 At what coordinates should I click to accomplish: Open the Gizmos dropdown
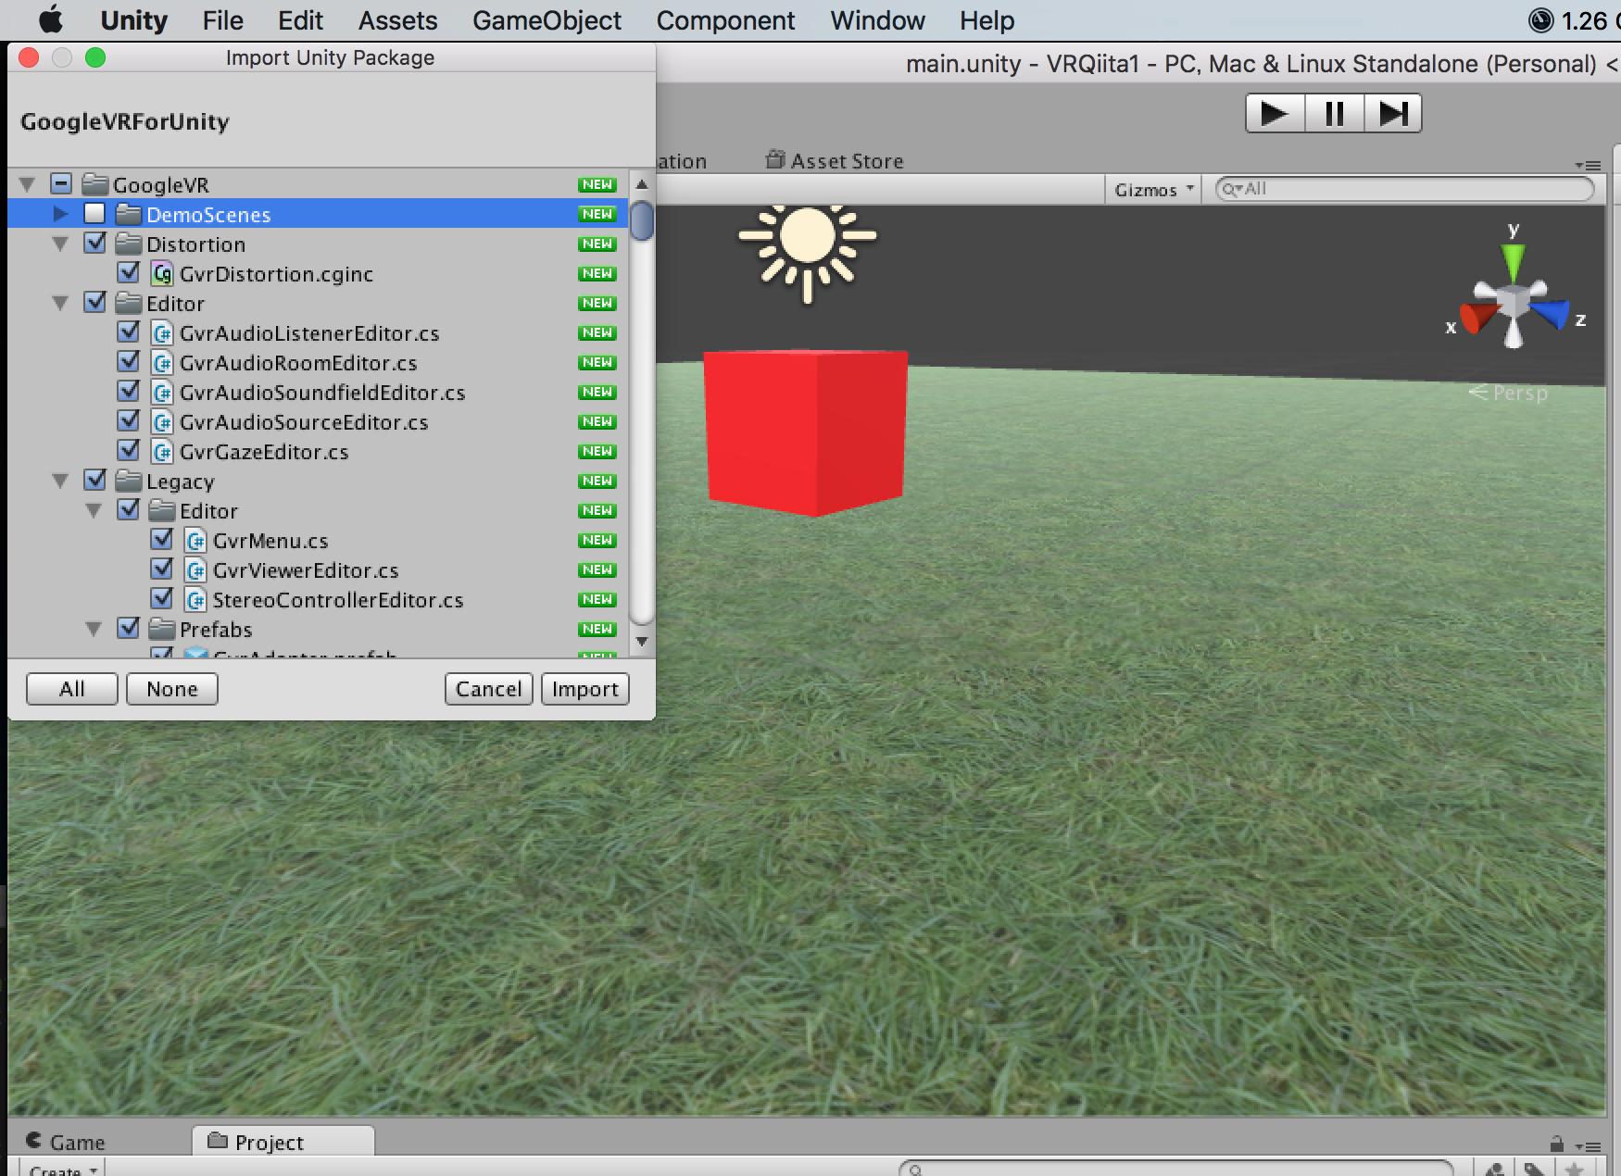click(x=1151, y=190)
